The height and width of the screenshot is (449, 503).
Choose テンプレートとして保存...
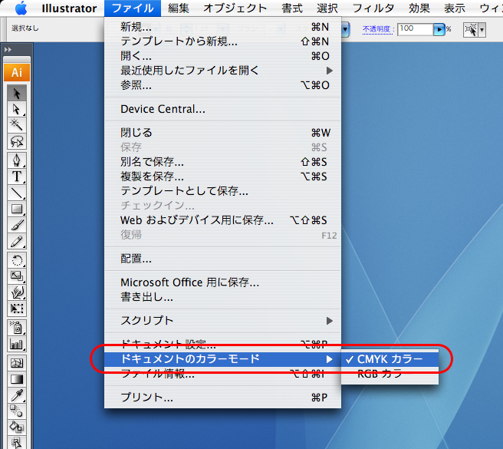222,191
